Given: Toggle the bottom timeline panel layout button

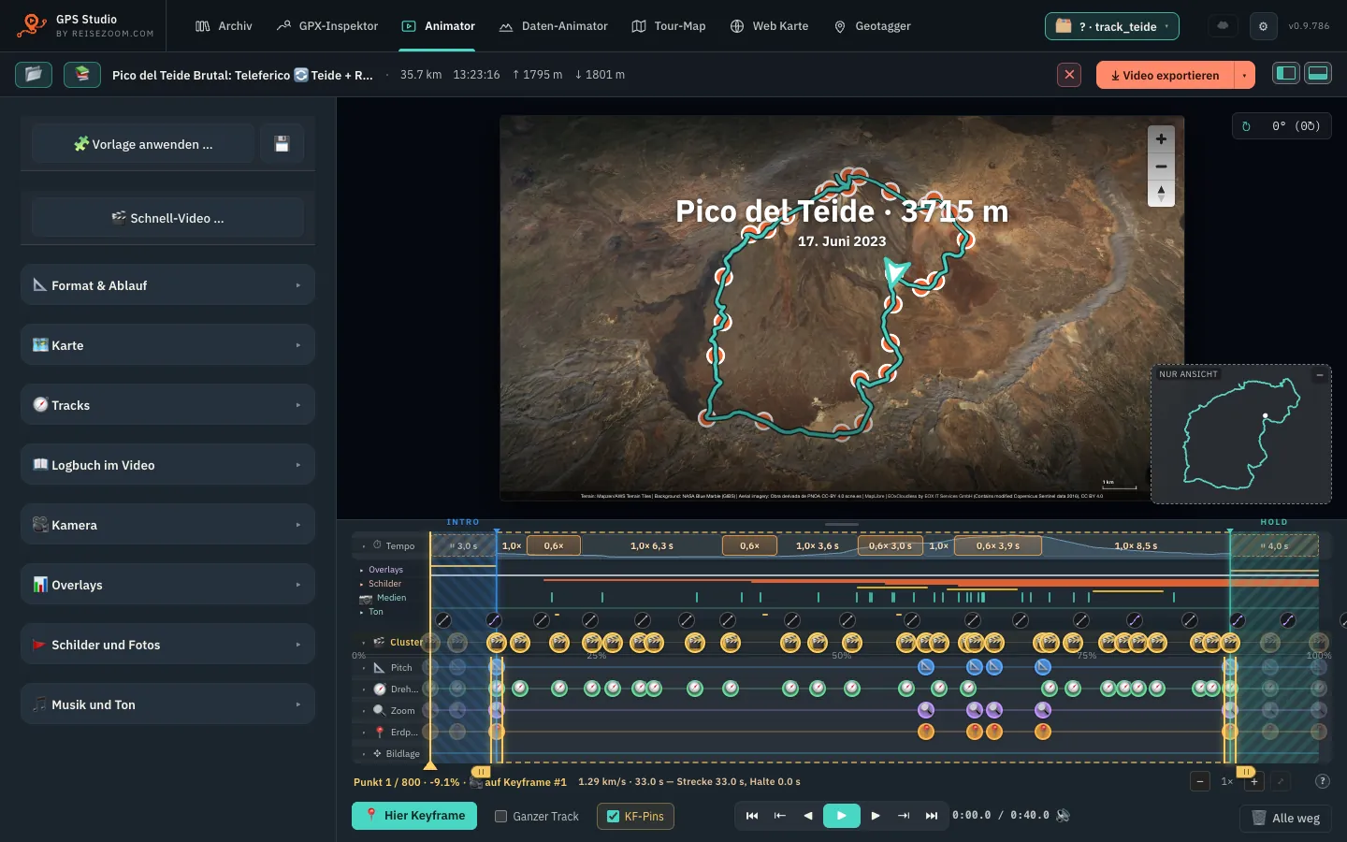Looking at the screenshot, I should point(1318,73).
